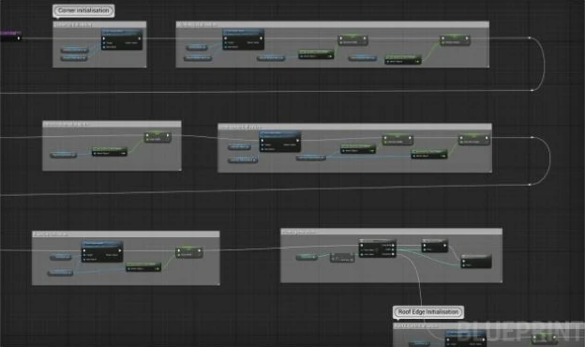Select first Set node in second-row right comment box
The image size is (585, 347).
397,140
